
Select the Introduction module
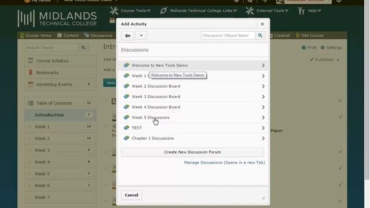pyautogui.click(x=60, y=115)
